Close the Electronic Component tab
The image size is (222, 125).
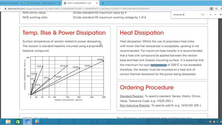[22, 3]
